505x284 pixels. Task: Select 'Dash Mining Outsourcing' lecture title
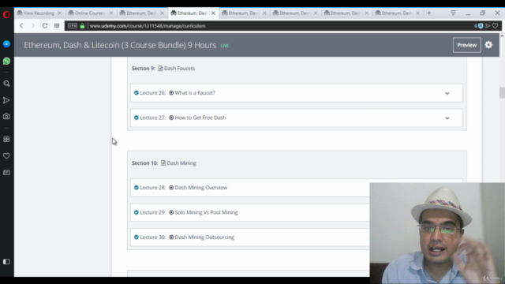[204, 237]
